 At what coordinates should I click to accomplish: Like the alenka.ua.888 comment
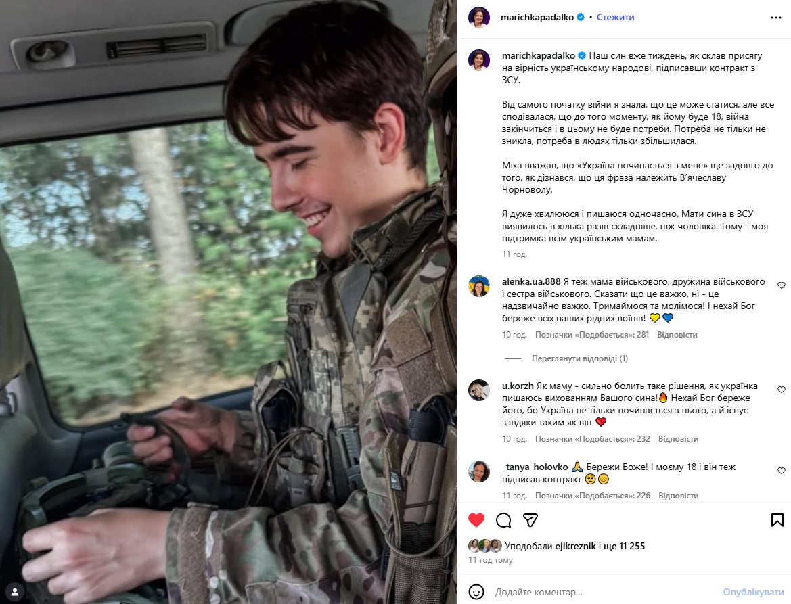point(782,285)
